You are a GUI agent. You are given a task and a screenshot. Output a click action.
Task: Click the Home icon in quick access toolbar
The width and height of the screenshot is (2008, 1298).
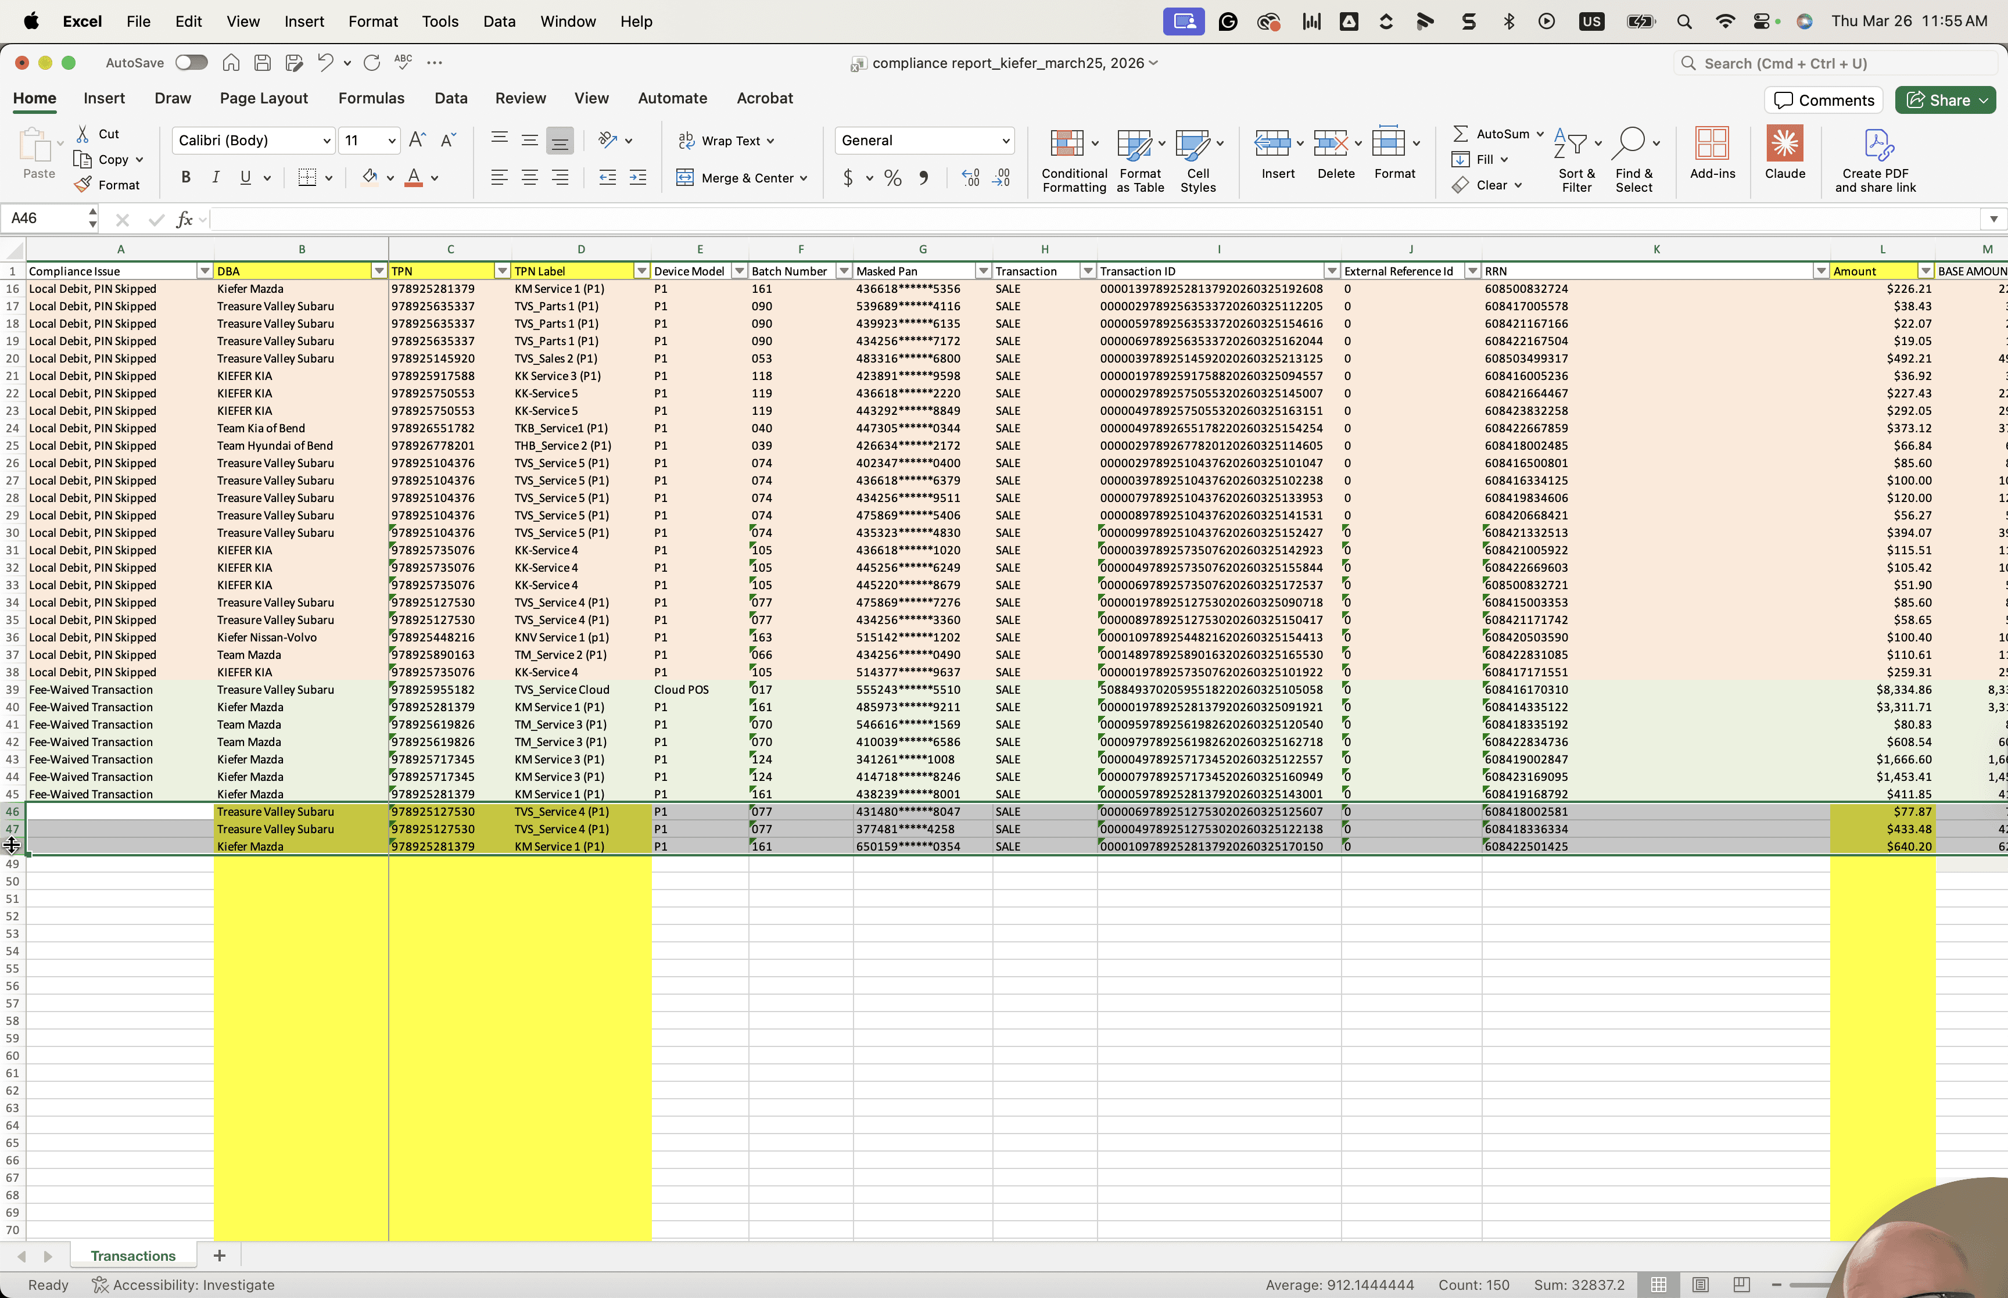tap(231, 62)
